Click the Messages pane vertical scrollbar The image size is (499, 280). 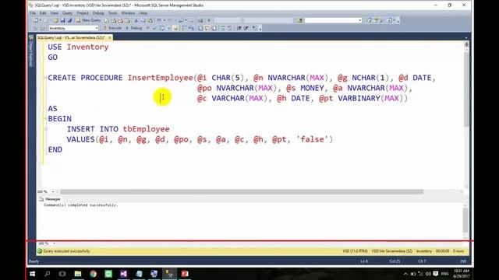click(x=465, y=221)
